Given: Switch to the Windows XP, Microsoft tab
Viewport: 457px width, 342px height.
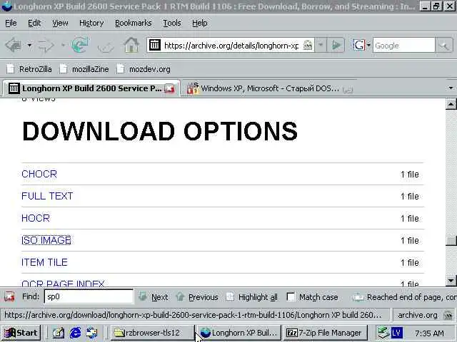Looking at the screenshot, I should (270, 88).
